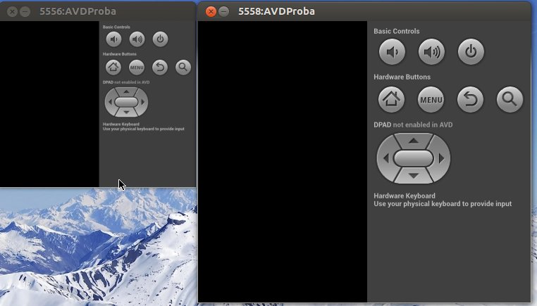Screen dimensions: 537x306
Task: Click DPAD center button in the 5558 emulator
Action: pyautogui.click(x=414, y=158)
